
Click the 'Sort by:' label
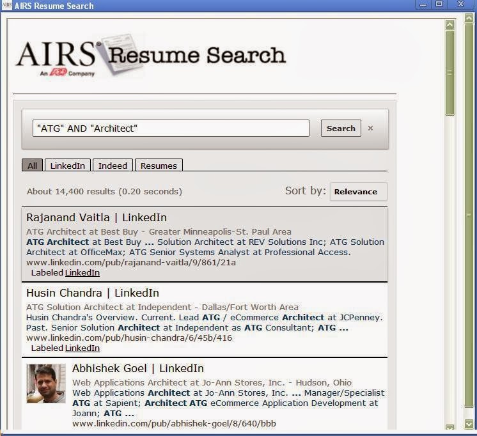(x=306, y=191)
